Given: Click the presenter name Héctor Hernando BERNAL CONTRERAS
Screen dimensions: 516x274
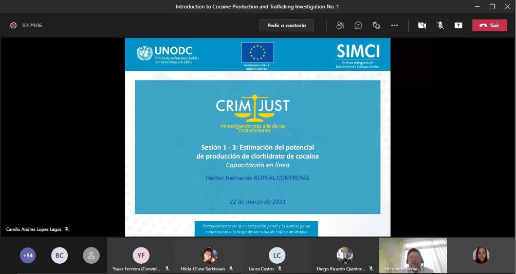Looking at the screenshot, I should point(257,178).
